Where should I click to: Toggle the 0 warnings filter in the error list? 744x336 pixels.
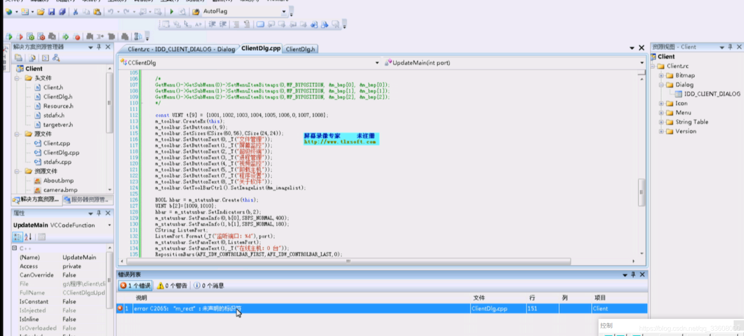click(x=172, y=286)
